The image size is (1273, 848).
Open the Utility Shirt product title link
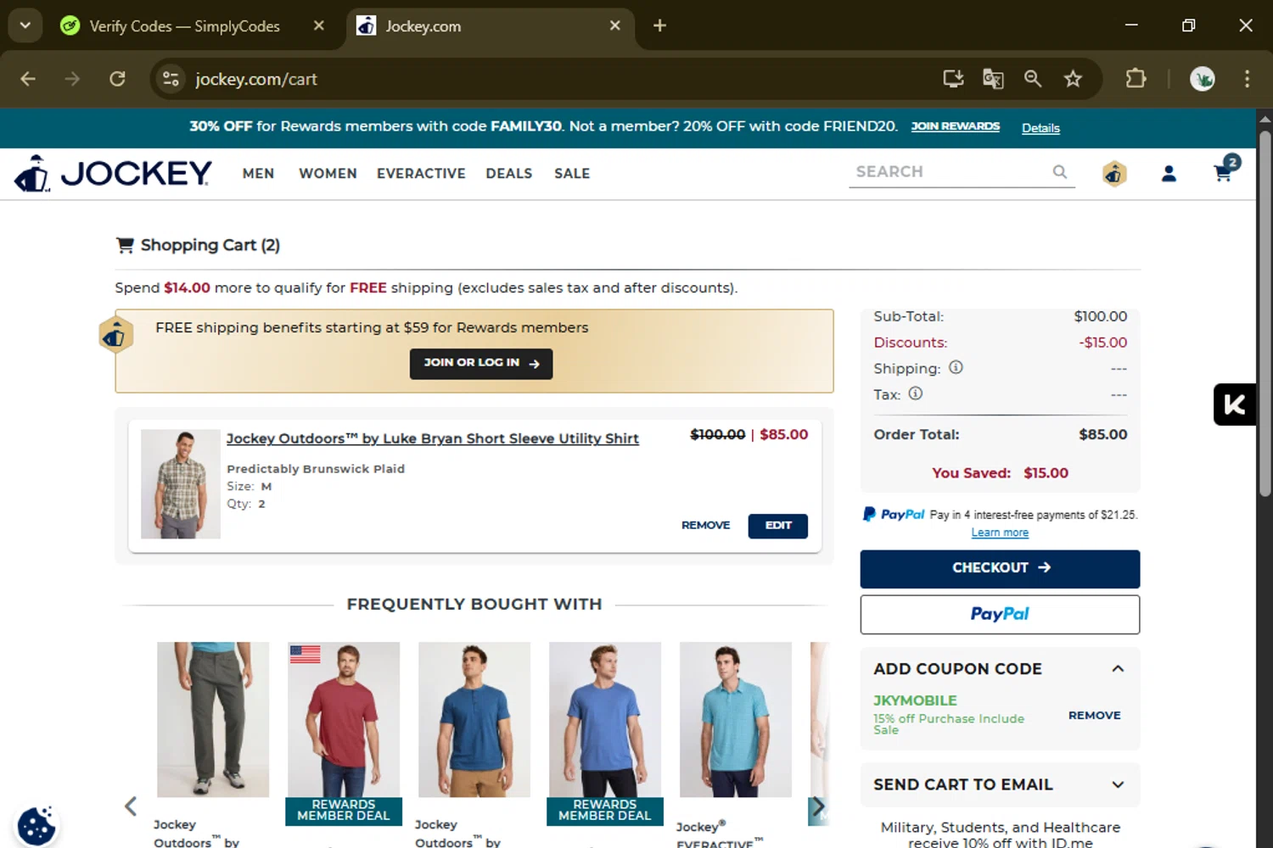tap(432, 438)
